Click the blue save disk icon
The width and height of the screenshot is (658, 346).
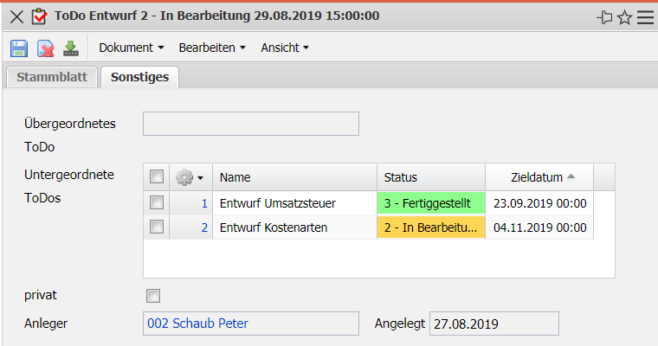19,48
